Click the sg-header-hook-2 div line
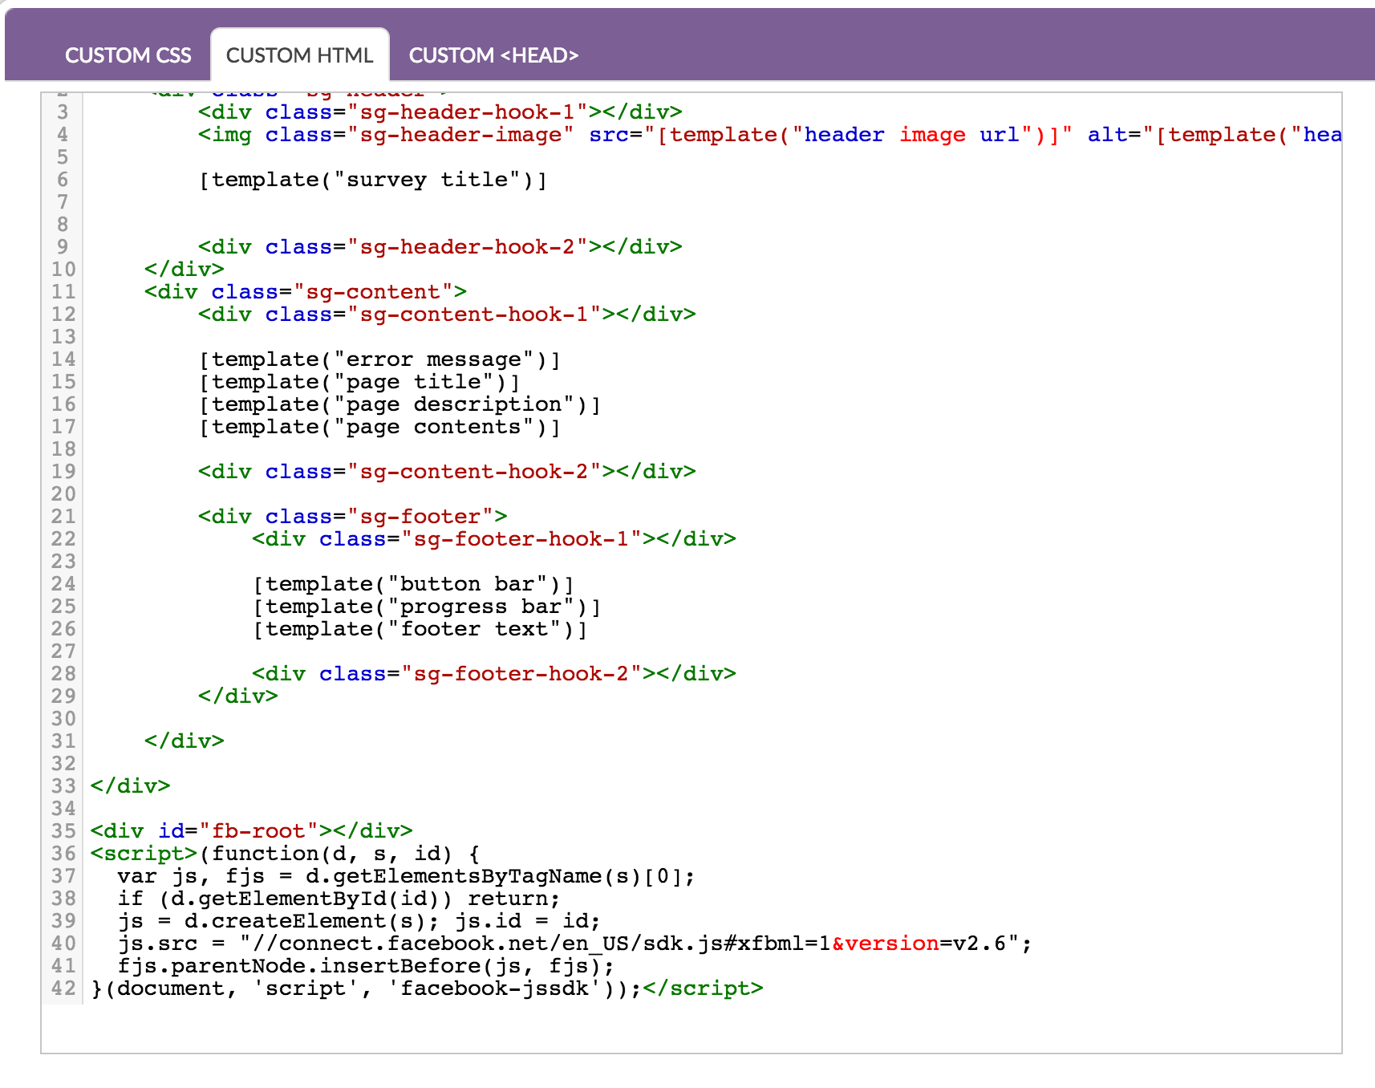The image size is (1375, 1088). click(x=440, y=247)
